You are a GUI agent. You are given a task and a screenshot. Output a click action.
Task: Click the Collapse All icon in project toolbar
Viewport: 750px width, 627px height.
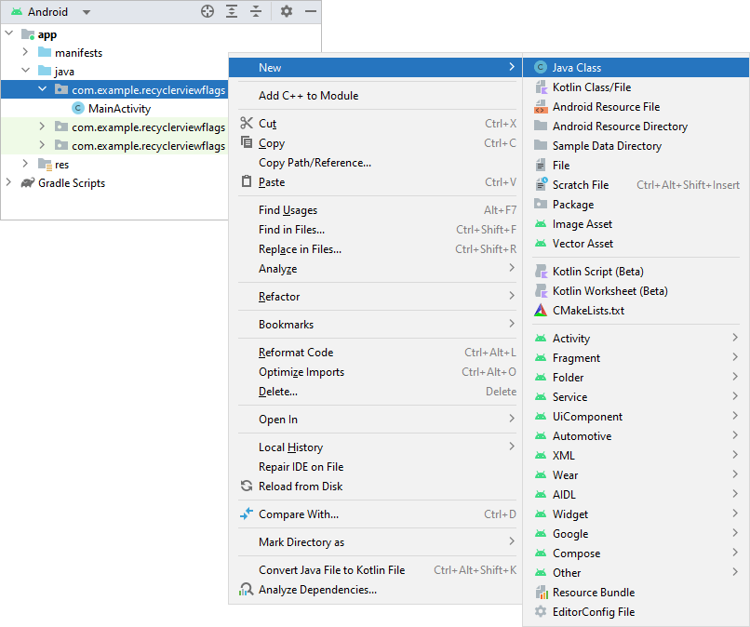point(256,11)
